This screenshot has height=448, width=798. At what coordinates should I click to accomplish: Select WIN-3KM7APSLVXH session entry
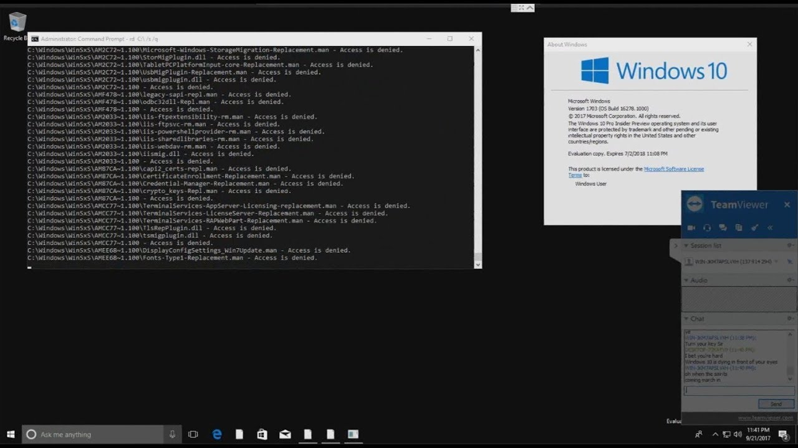point(733,262)
